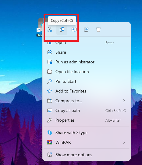142x165 pixels.
Task: Select Run as administrator
Action: (x=87, y=62)
